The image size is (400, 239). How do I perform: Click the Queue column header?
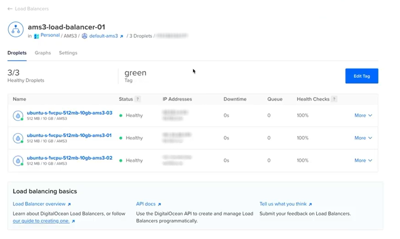(275, 99)
